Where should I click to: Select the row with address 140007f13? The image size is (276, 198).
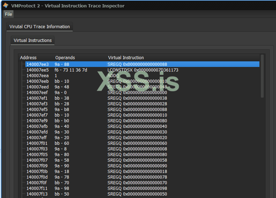coord(142,194)
